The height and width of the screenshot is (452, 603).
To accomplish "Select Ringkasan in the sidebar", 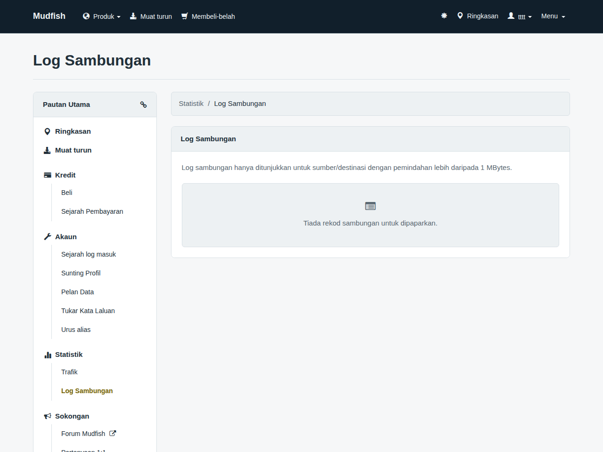I will (73, 131).
